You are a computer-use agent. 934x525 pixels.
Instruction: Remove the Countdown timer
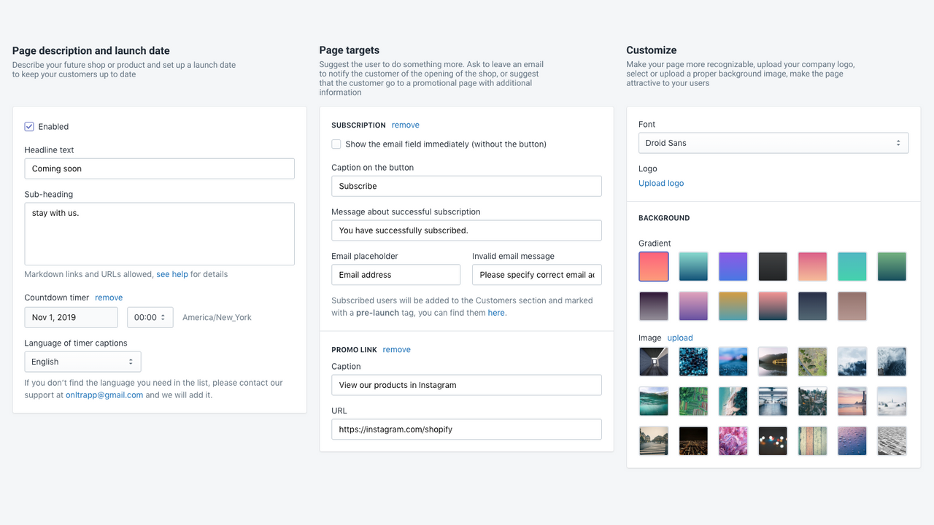[x=109, y=297]
